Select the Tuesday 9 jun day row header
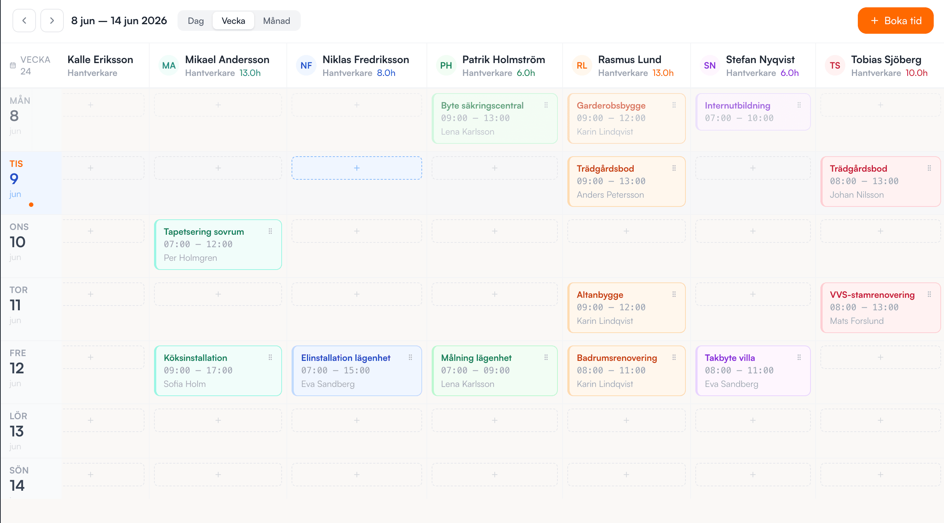The image size is (944, 523). click(x=31, y=183)
